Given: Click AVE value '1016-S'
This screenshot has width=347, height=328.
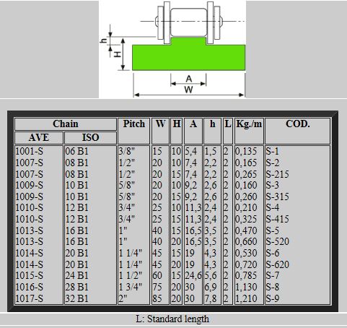Looking at the screenshot, I should click(x=29, y=287).
